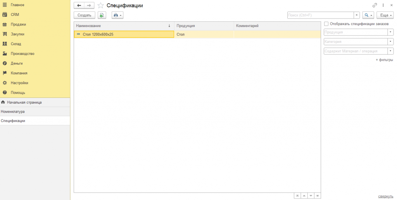This screenshot has height=200, width=397.
Task: Open the Настройки section
Action: (19, 83)
